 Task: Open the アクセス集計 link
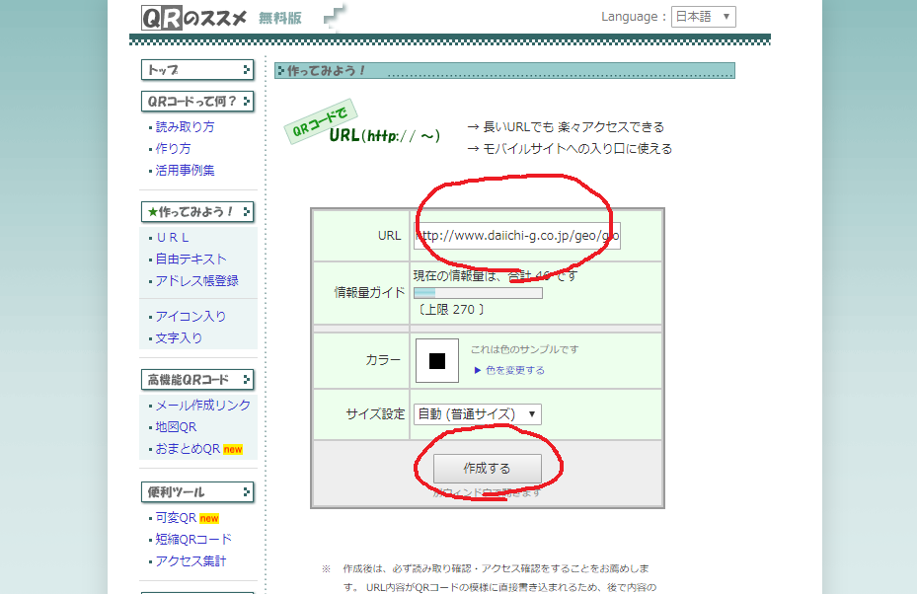click(x=191, y=560)
